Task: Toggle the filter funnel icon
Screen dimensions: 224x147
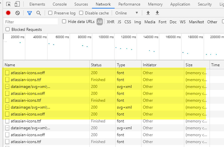Action: (29, 13)
